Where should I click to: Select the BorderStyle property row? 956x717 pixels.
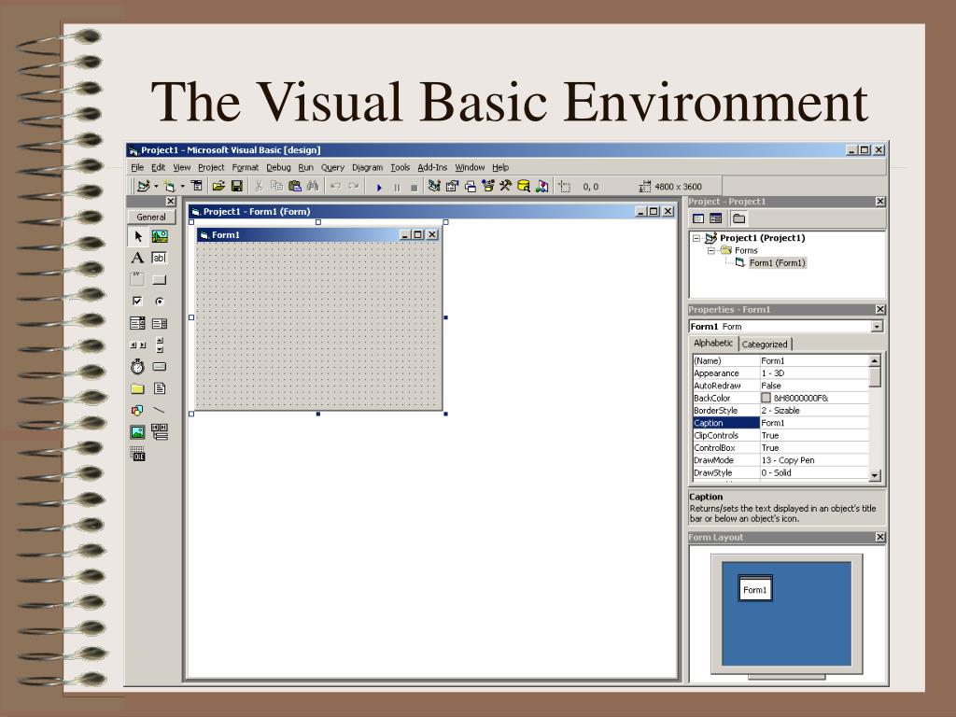click(x=780, y=411)
